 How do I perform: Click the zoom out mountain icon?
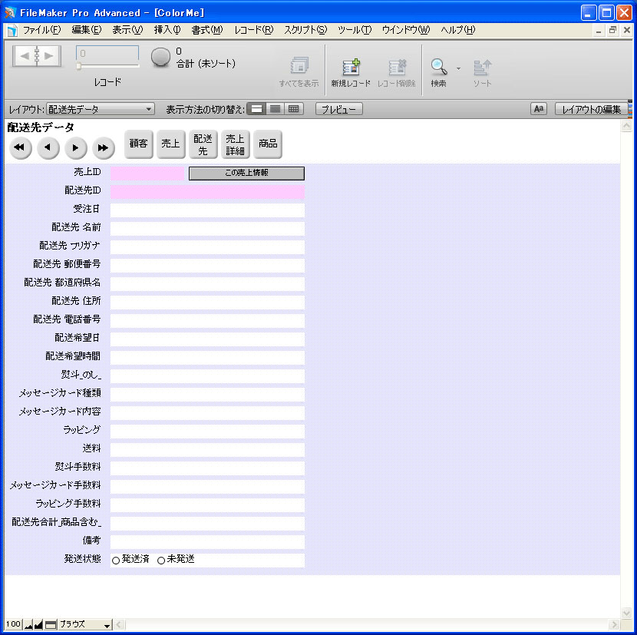pyautogui.click(x=28, y=624)
